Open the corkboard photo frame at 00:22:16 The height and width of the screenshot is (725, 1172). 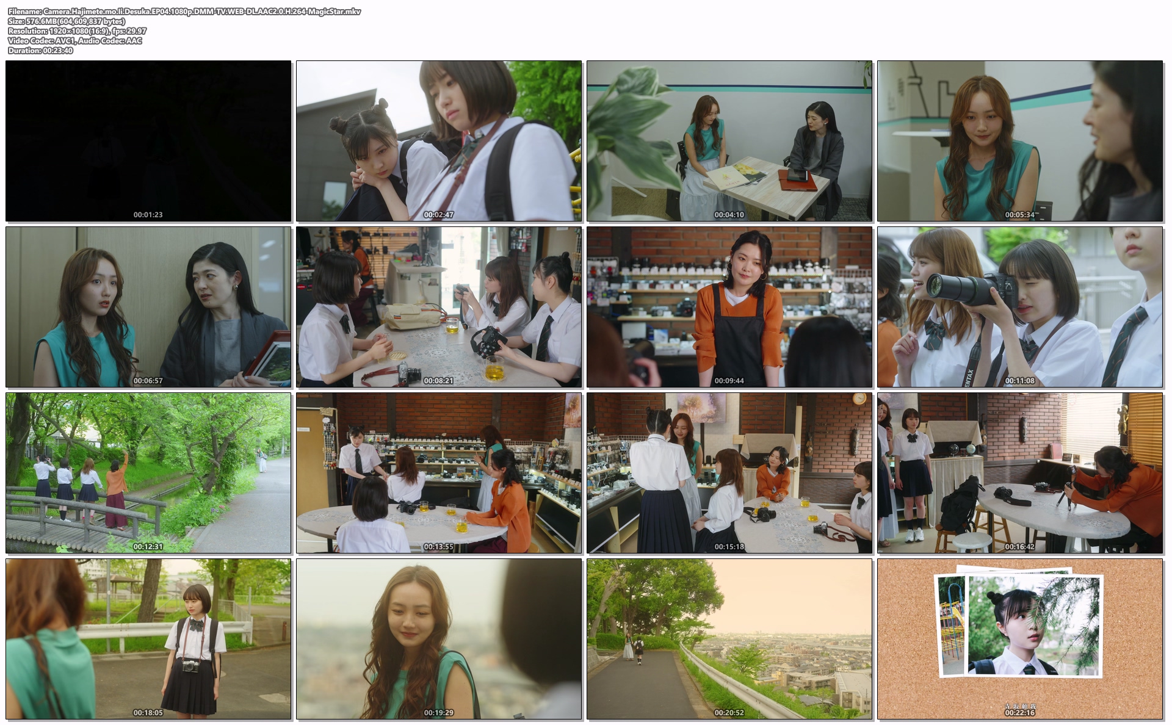(x=1020, y=639)
